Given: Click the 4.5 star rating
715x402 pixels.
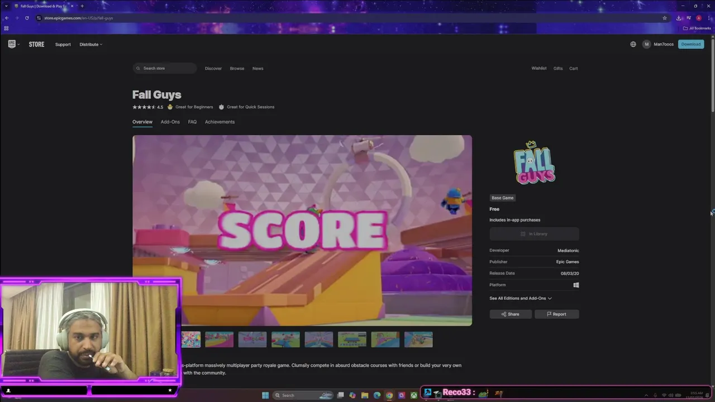Looking at the screenshot, I should click(x=147, y=107).
